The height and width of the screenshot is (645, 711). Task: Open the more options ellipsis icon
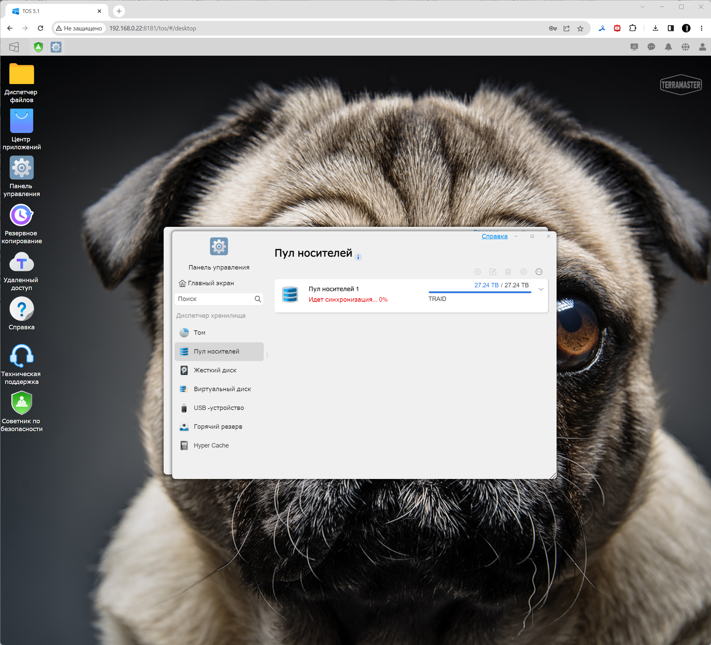coord(538,272)
